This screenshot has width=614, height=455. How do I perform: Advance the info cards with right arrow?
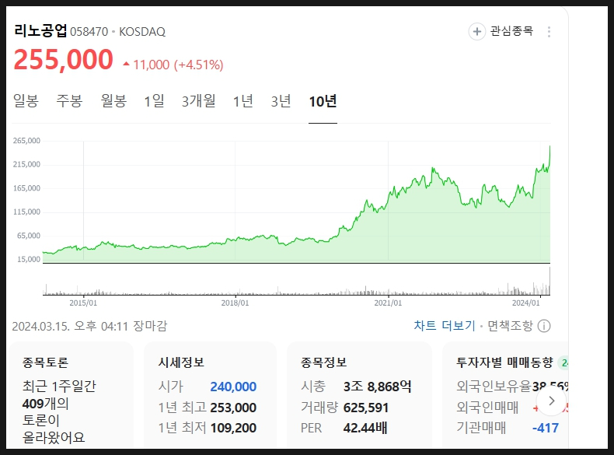tap(551, 401)
